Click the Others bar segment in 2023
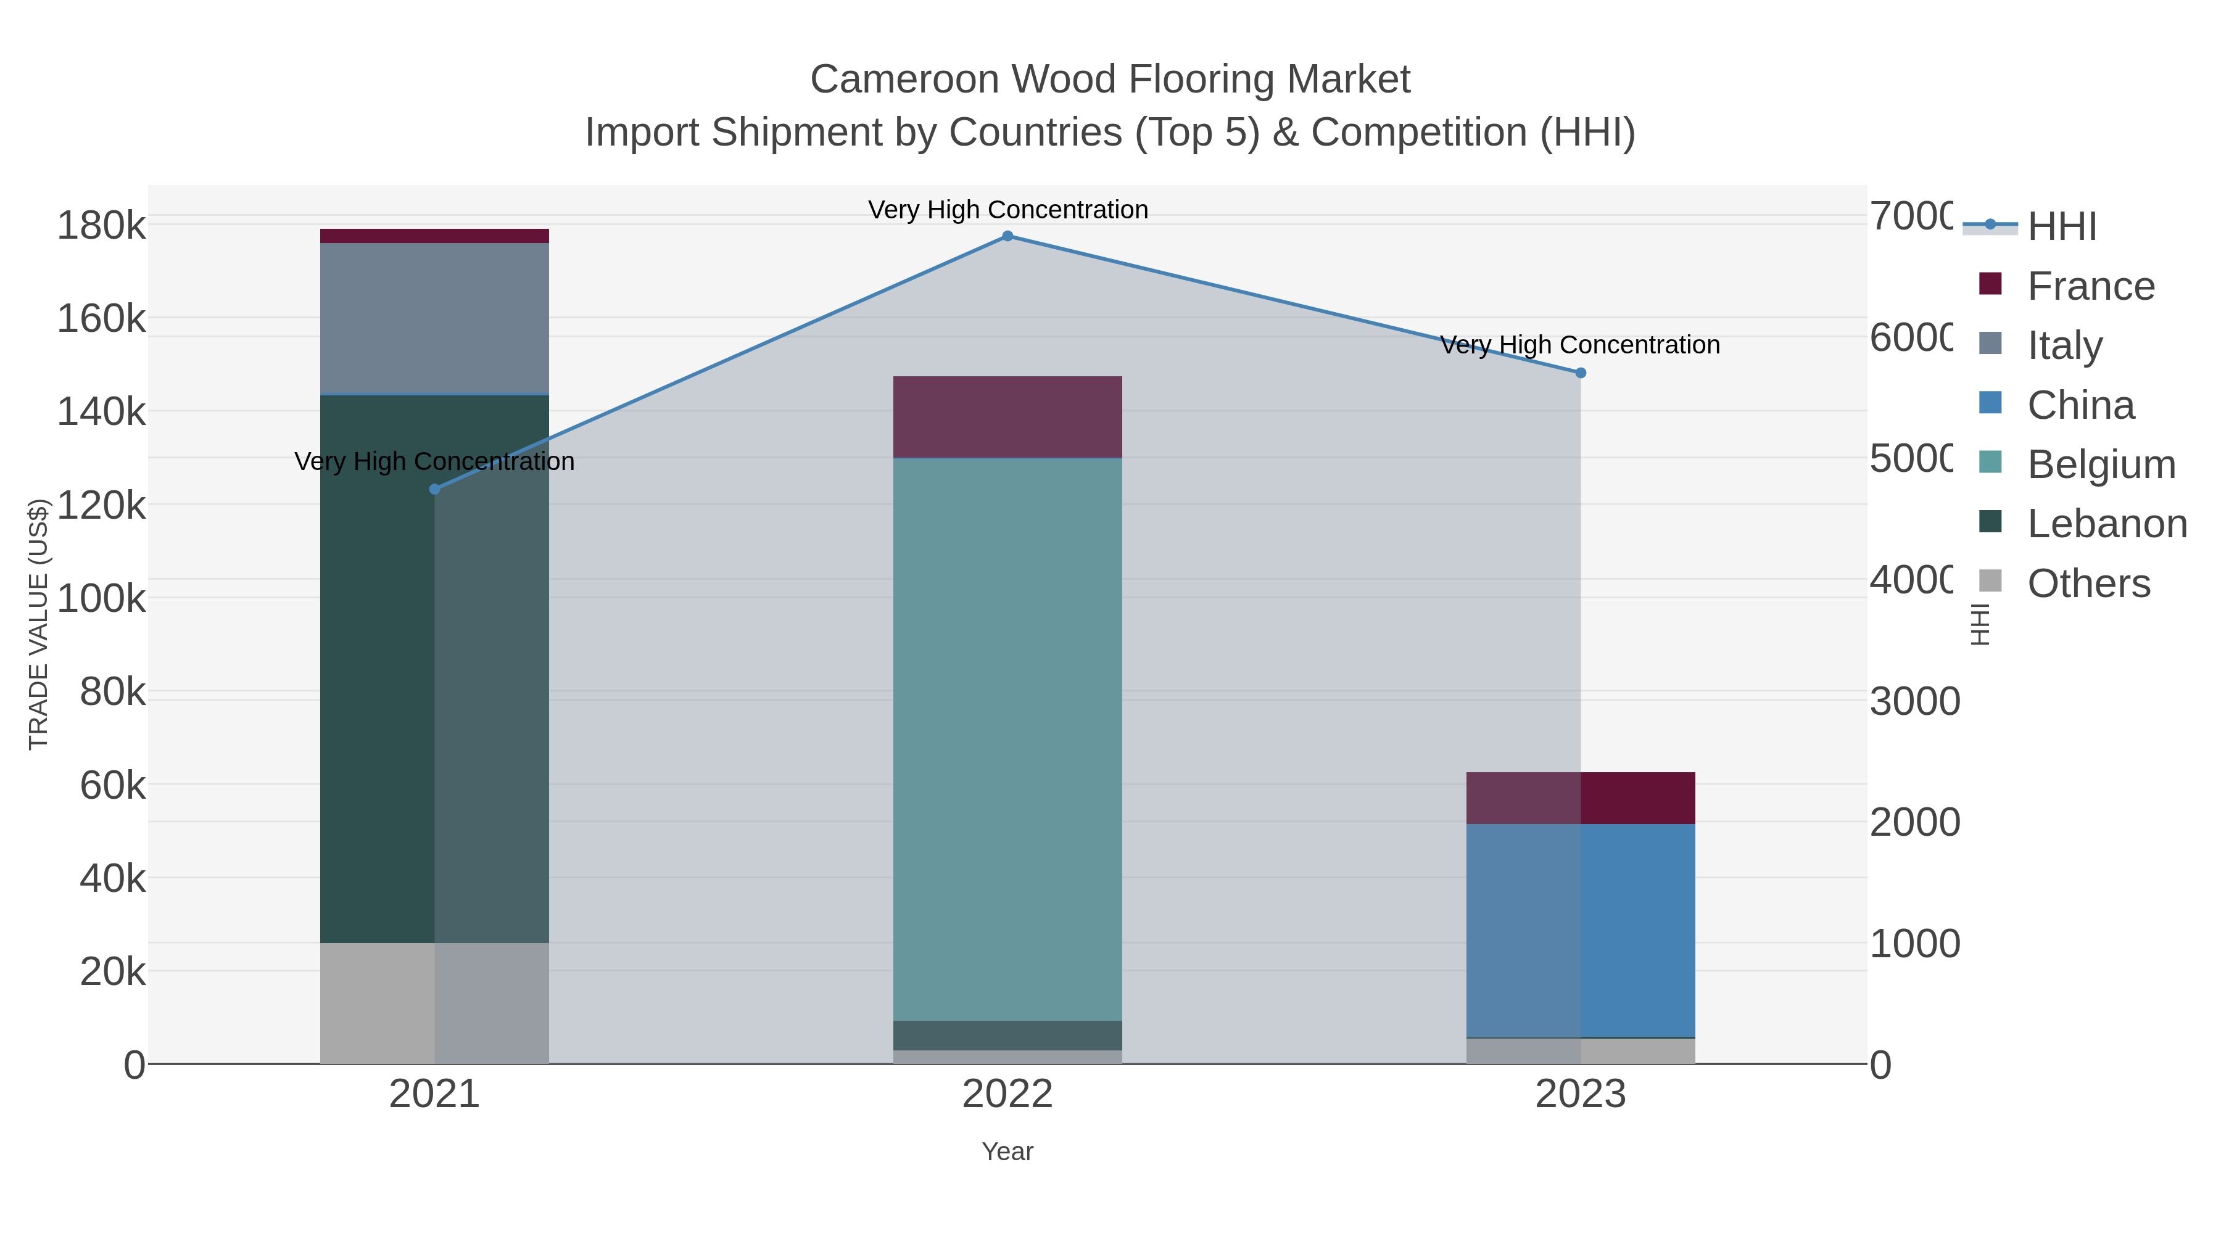Viewport: 2221px width, 1249px height. [1581, 1052]
